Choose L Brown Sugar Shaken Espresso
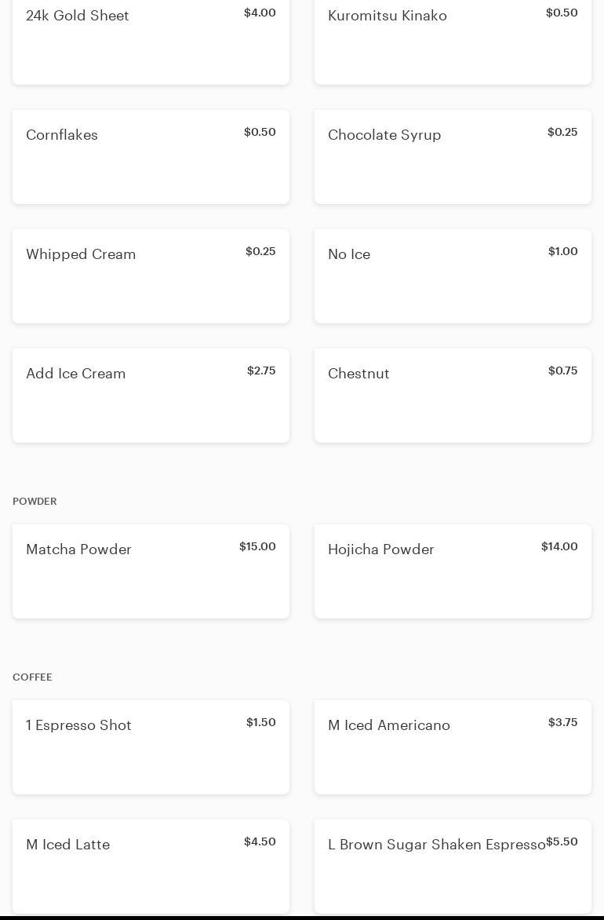 pyautogui.click(x=453, y=867)
